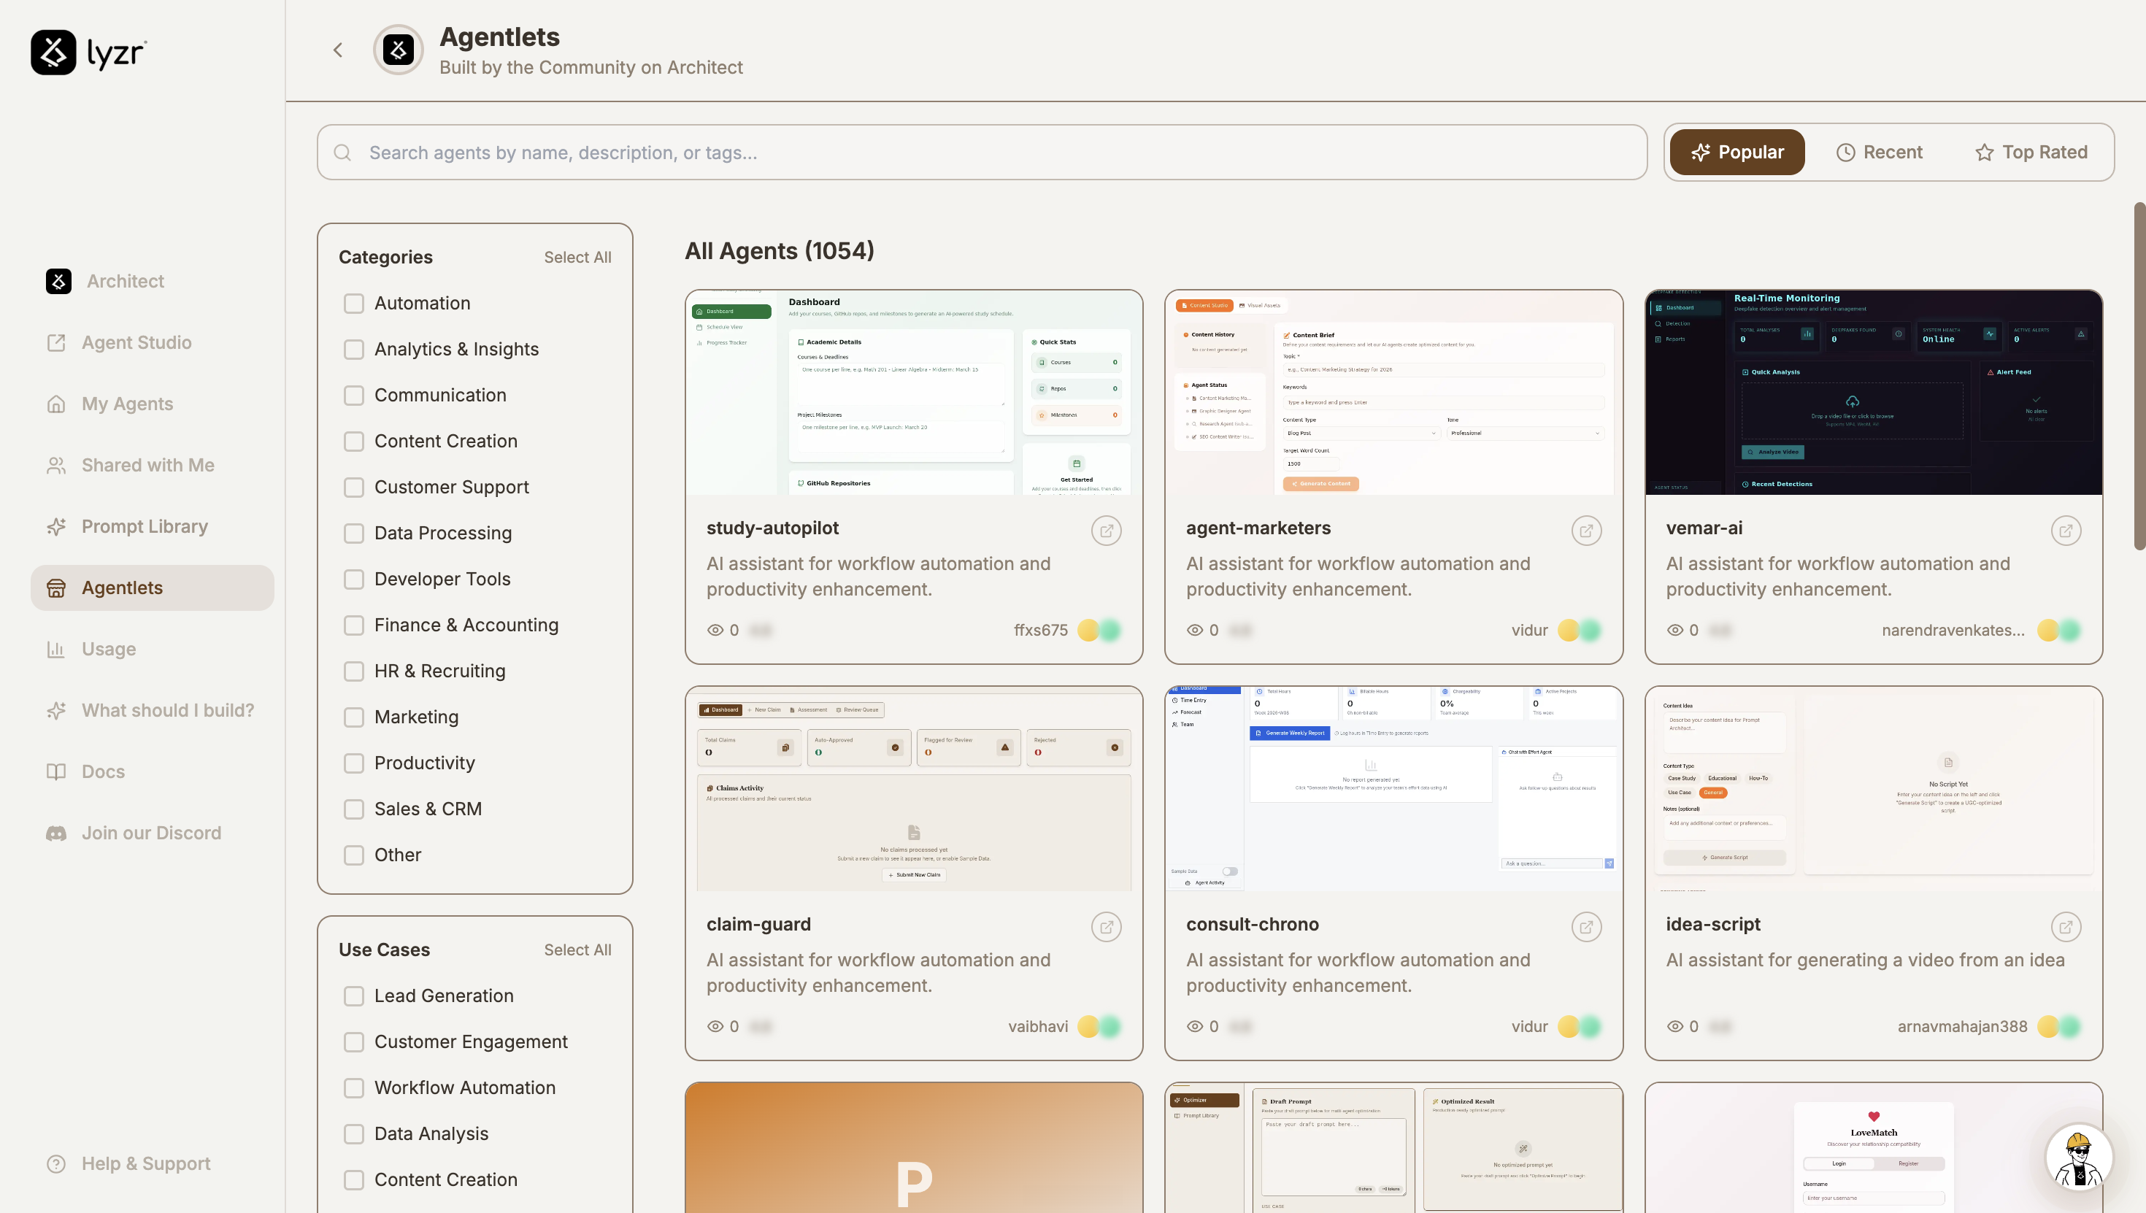Screen dimensions: 2146x1213
Task: Open consult-chrono external link icon
Action: point(1586,927)
